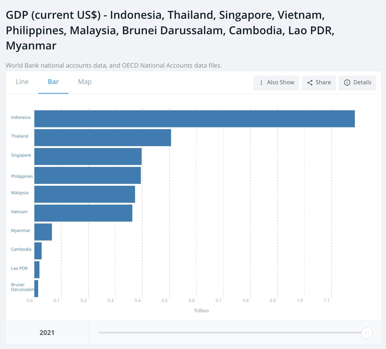Click the World Bank data source text
This screenshot has height=349, width=386.
click(114, 65)
